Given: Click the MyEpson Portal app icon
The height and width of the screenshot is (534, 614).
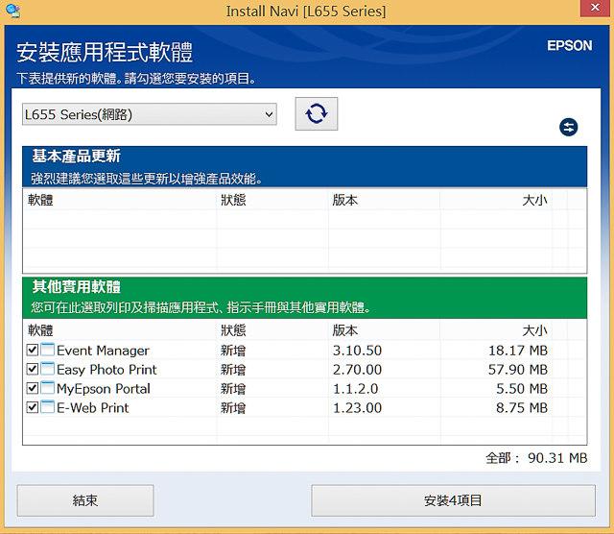Looking at the screenshot, I should click(x=47, y=388).
